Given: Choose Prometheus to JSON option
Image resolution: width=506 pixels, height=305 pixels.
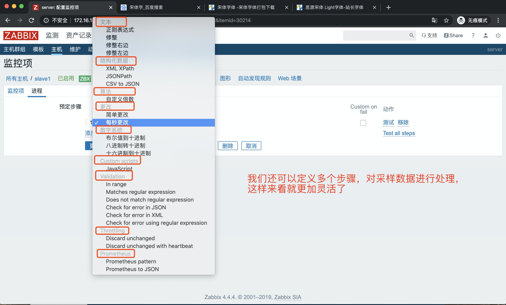Looking at the screenshot, I should 132,269.
